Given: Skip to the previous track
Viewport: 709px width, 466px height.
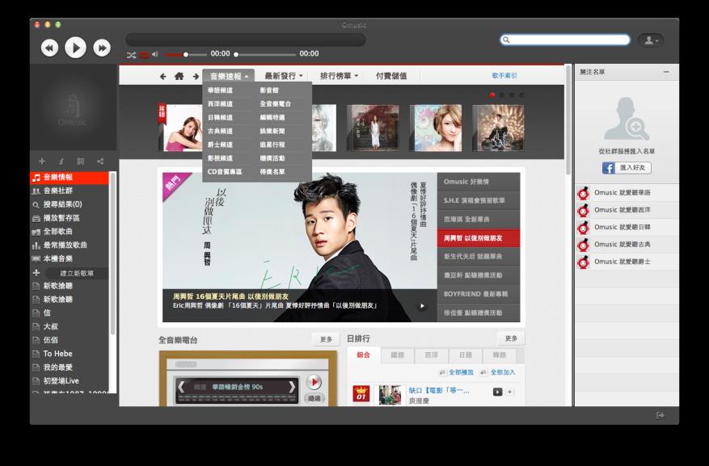Looking at the screenshot, I should click(49, 48).
